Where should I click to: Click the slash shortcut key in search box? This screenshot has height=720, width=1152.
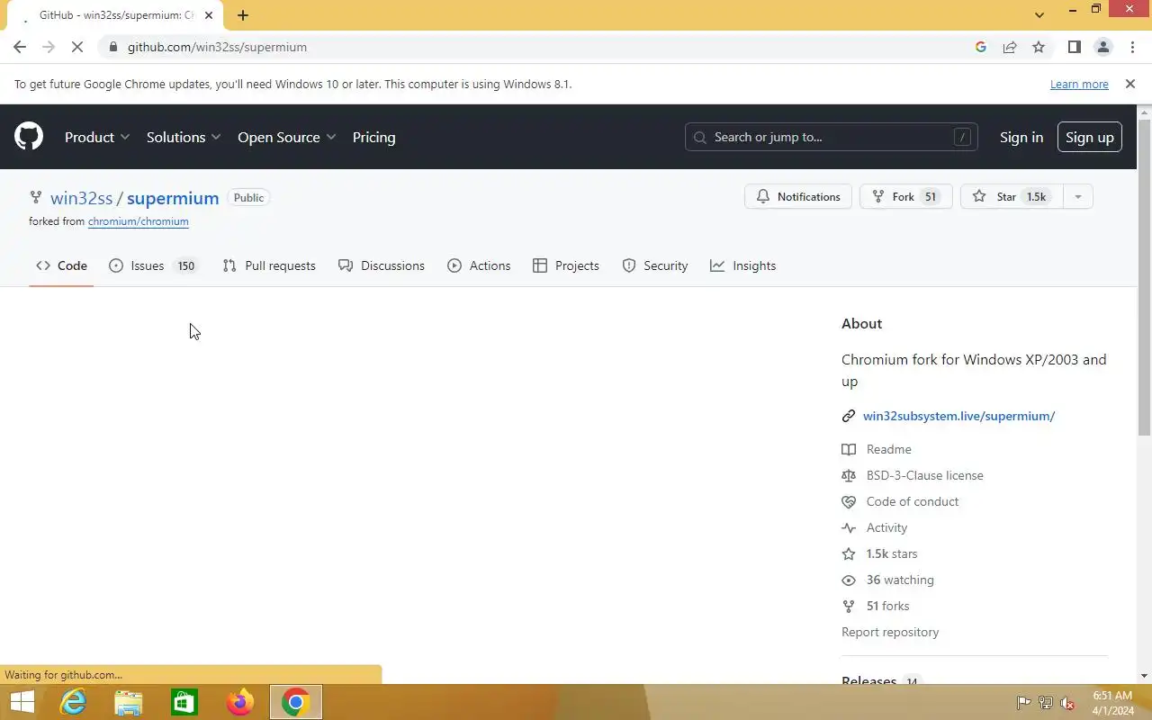962,137
